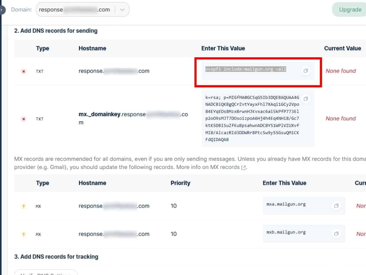Click the chevron arrow in Domain selector
The width and height of the screenshot is (366, 275).
[x=122, y=10]
